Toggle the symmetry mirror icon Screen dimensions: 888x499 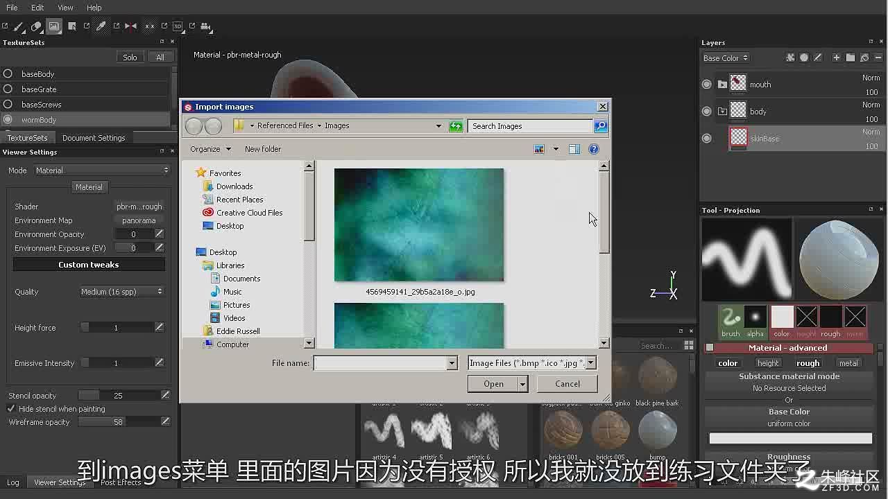[x=130, y=26]
